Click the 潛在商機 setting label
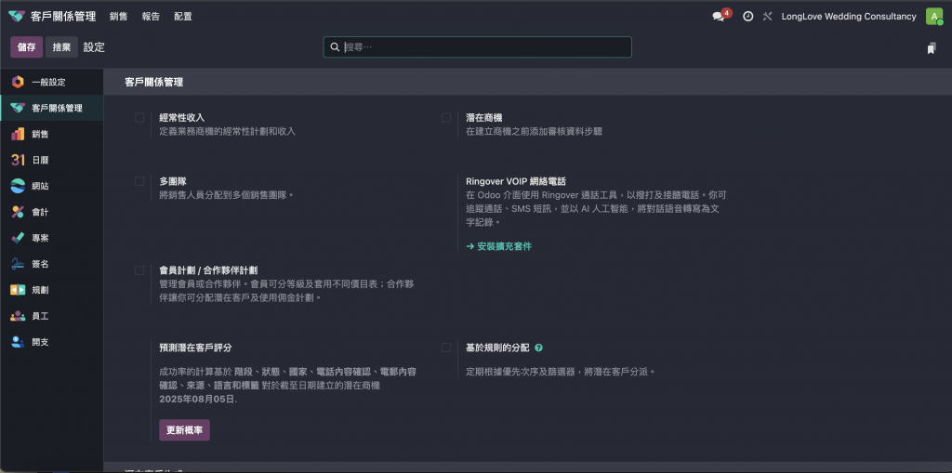This screenshot has height=473, width=952. pos(483,118)
